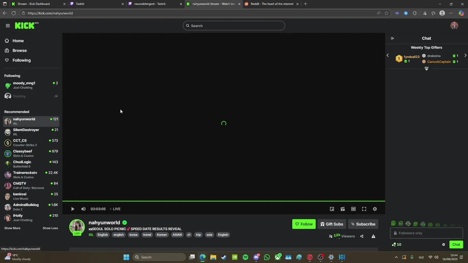Open moody_mng1 followed channel
This screenshot has width=468, height=263.
tap(31, 85)
